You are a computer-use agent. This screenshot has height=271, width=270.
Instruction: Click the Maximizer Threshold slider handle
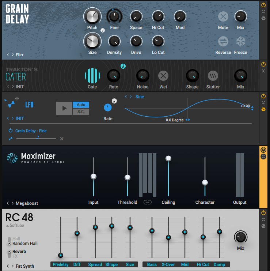coord(128,177)
